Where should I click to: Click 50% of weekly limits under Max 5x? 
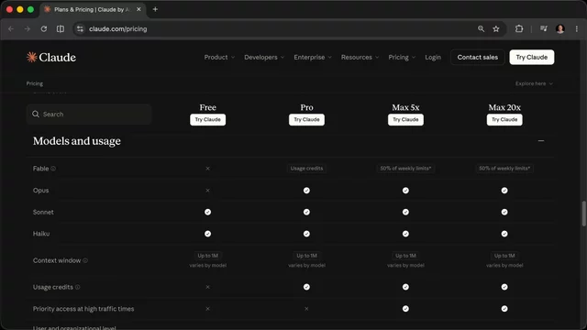pyautogui.click(x=405, y=169)
